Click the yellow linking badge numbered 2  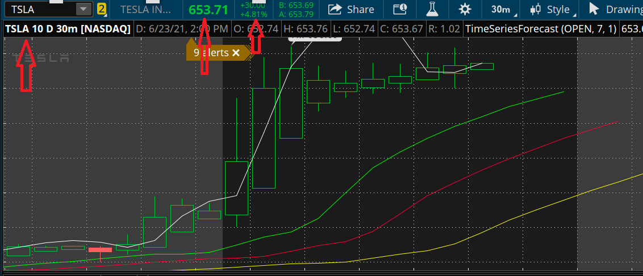[101, 9]
